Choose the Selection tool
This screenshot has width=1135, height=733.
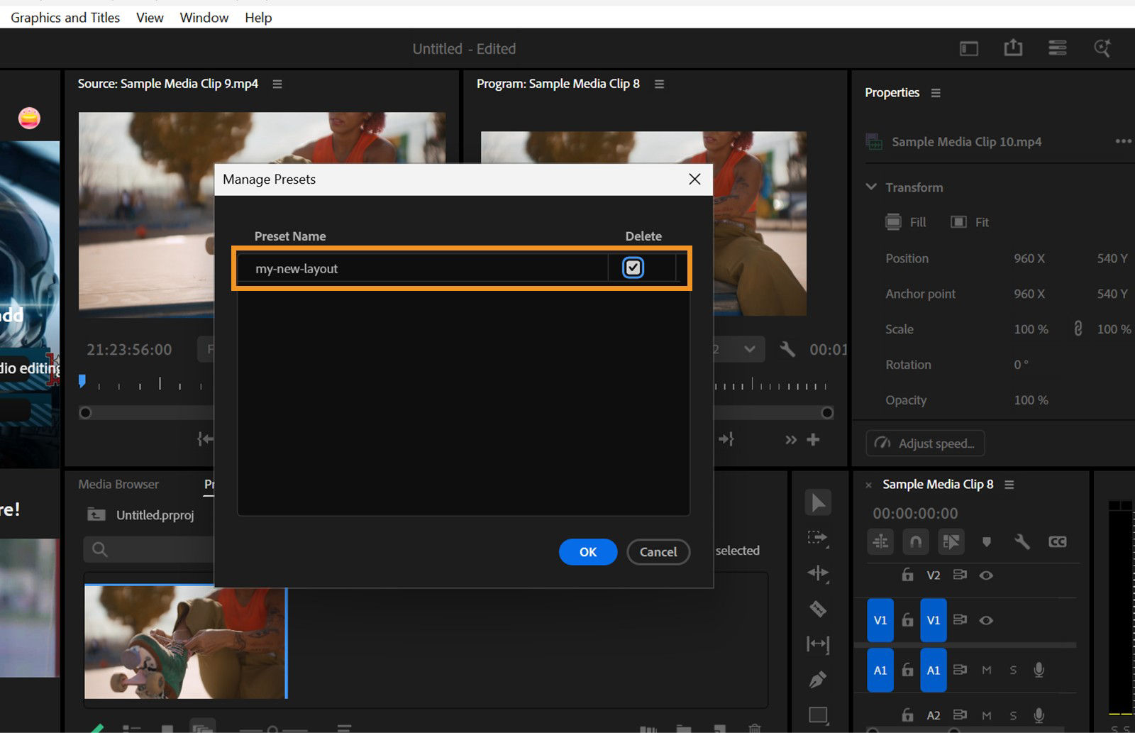pos(818,502)
